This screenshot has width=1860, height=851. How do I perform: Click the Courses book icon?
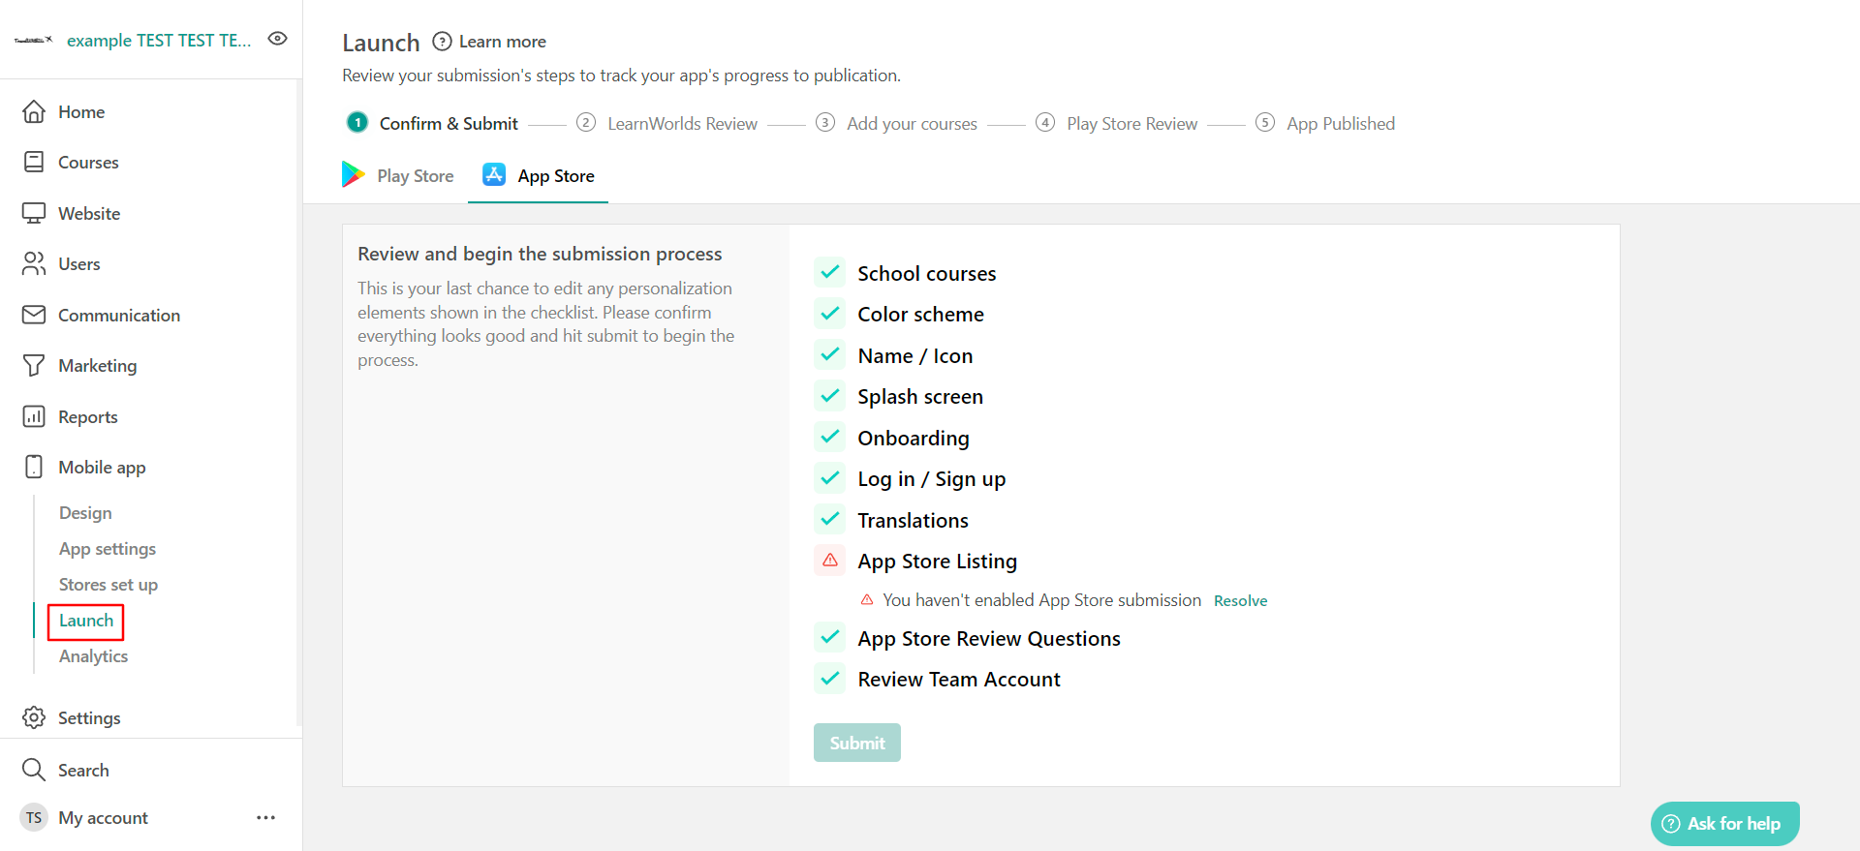(x=34, y=162)
